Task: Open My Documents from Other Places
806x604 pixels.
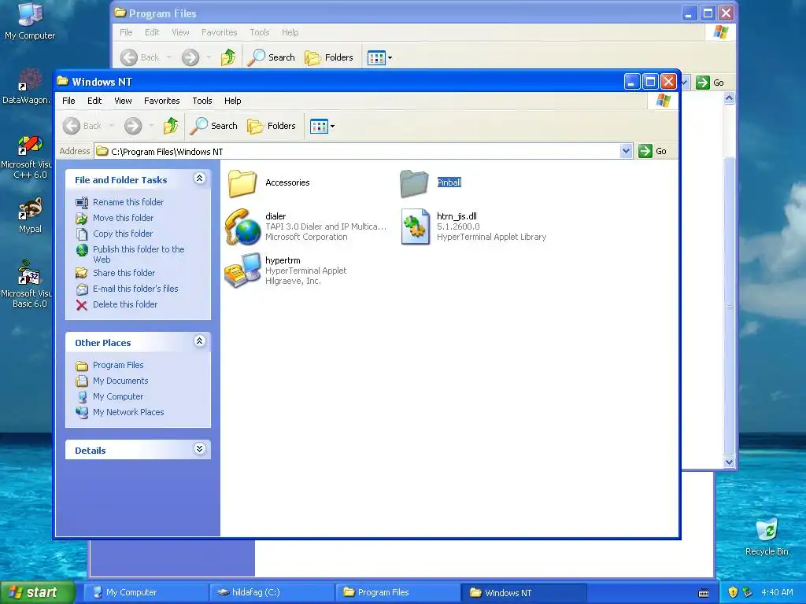Action: (120, 381)
